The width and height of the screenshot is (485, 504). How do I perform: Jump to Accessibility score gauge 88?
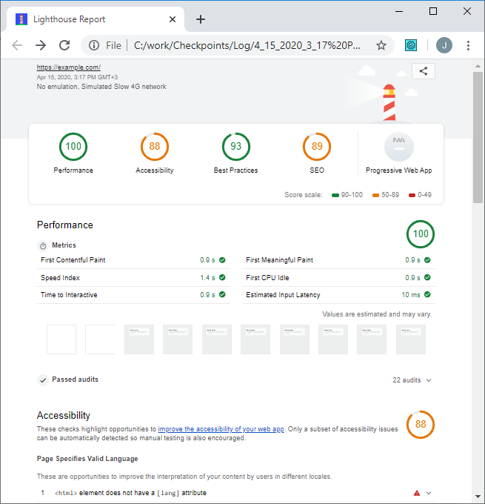(x=154, y=147)
